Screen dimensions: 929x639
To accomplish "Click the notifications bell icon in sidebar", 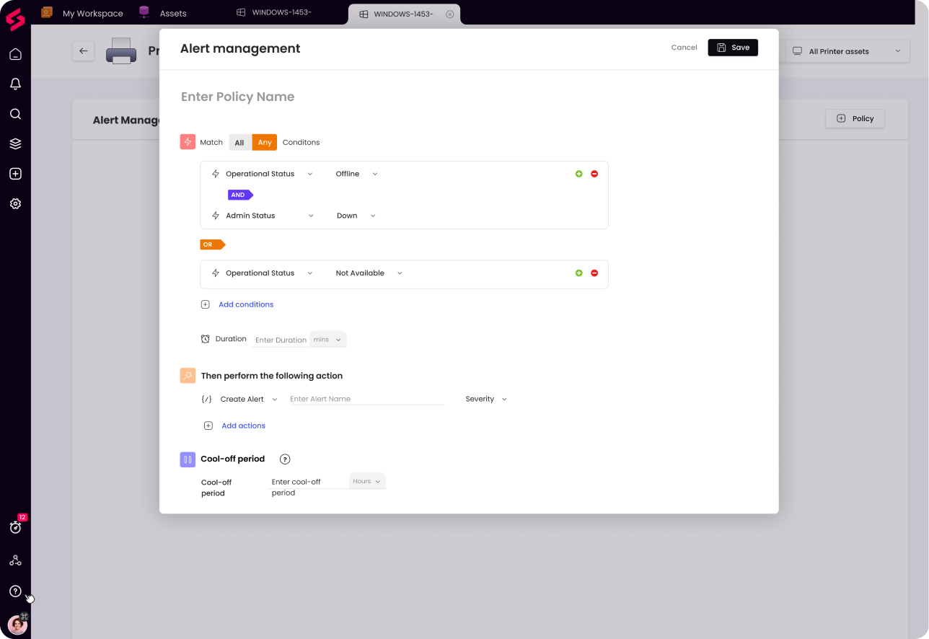I will tap(15, 84).
